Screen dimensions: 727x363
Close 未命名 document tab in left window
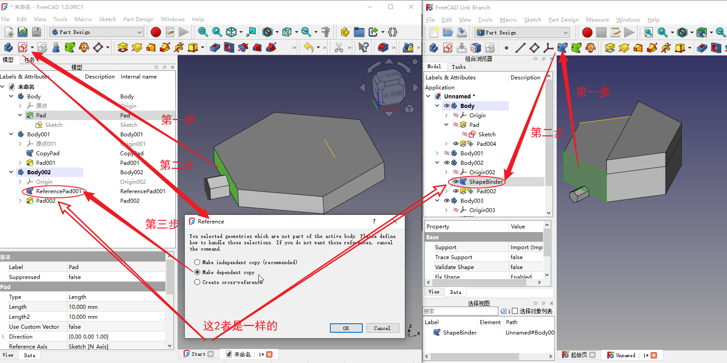(269, 354)
